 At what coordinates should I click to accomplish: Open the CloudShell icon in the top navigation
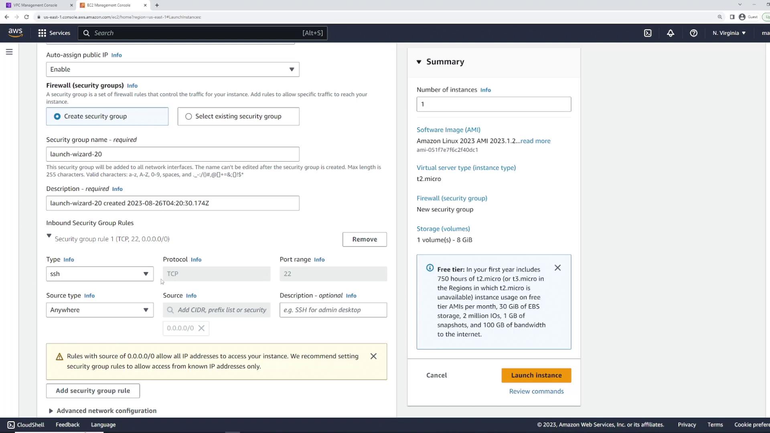coord(648,33)
